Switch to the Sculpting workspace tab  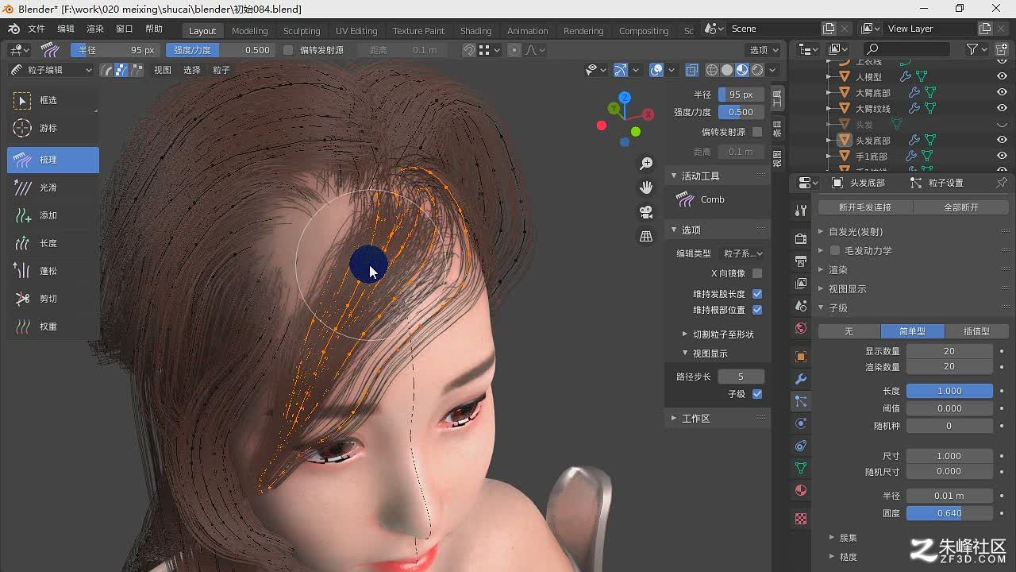pos(302,30)
